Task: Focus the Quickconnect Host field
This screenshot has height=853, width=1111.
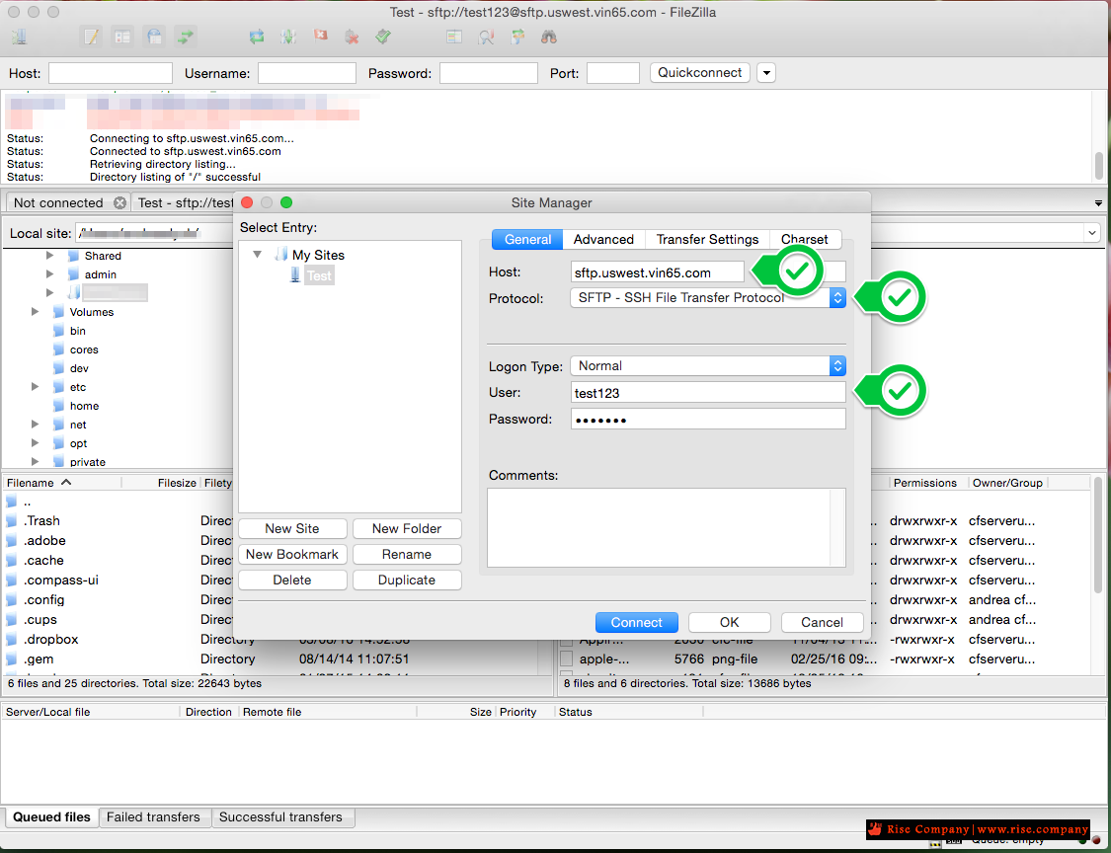Action: pos(111,73)
